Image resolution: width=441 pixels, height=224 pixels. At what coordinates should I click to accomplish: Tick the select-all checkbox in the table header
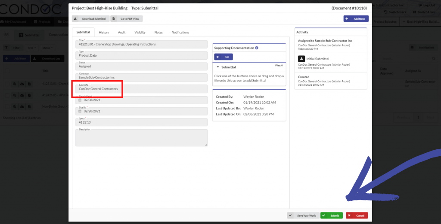coord(7,71)
